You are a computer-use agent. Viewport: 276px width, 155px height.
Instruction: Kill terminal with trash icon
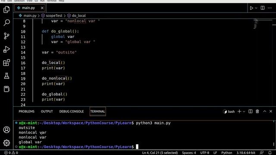coord(257,112)
